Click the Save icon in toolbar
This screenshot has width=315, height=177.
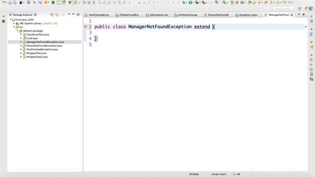point(10,2)
